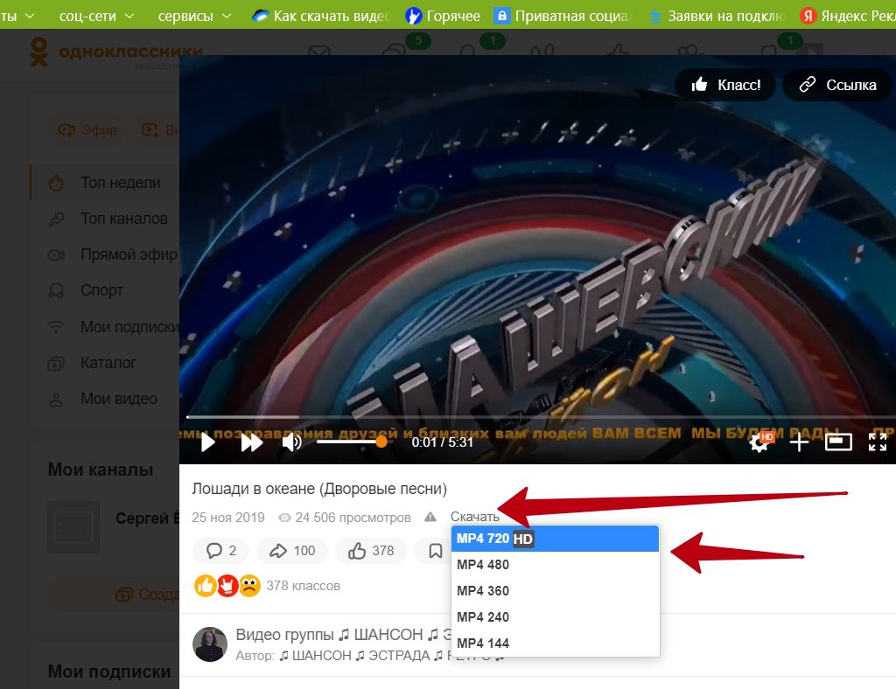
Task: Open the Скачать download link
Action: 474,517
